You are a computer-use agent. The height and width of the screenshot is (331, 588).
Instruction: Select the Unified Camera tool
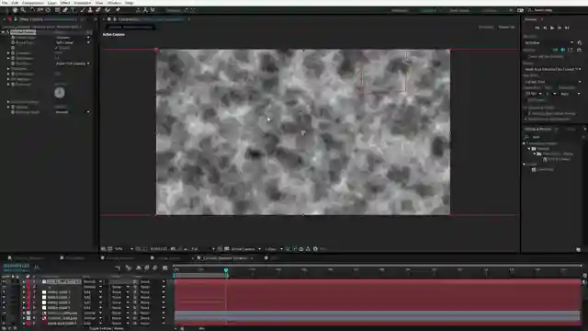pos(40,10)
